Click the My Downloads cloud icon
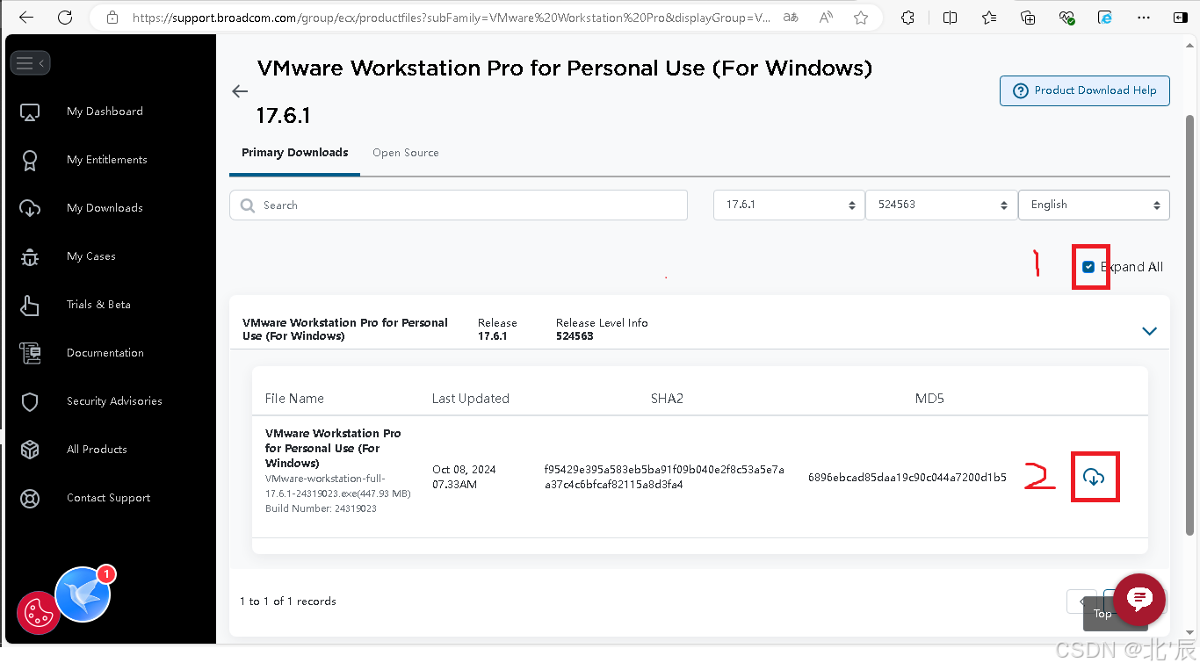 [x=30, y=208]
